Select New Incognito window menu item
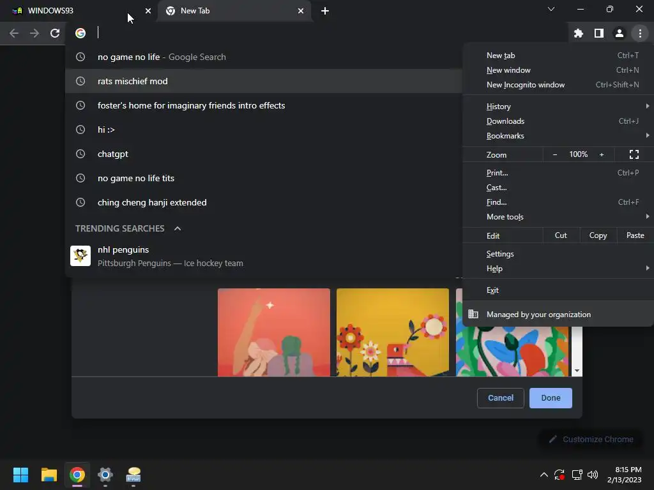The image size is (654, 490). pyautogui.click(x=558, y=85)
